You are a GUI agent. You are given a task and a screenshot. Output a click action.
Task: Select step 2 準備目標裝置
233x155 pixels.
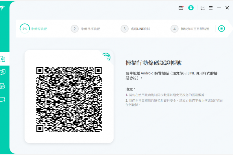click(90, 29)
